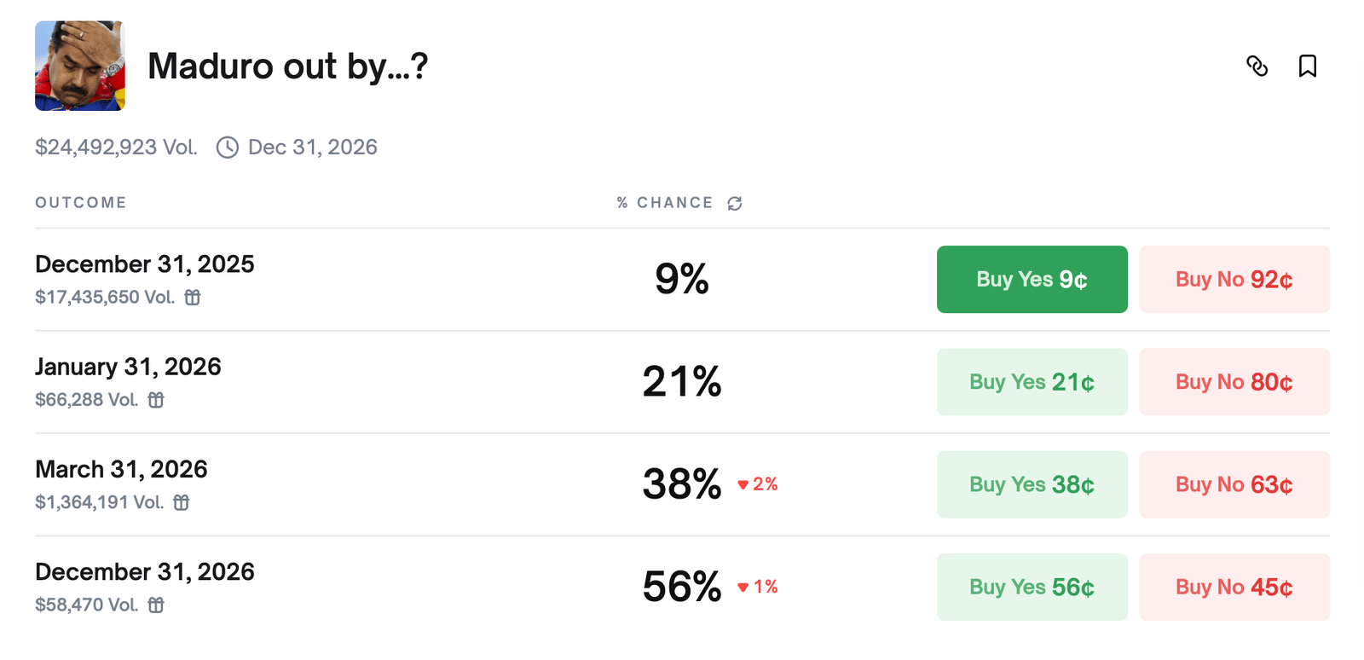The height and width of the screenshot is (660, 1364).
Task: Click the refresh icon beside % CHANCE
Action: (734, 203)
